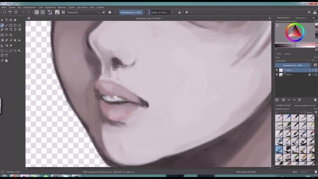
Task: Click the toolbar opacity slider
Action: point(131,12)
